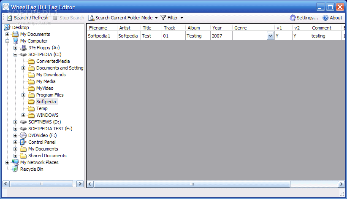Click the file list right scroll arrow
Viewport: 347px width, 199px height.
click(x=341, y=184)
